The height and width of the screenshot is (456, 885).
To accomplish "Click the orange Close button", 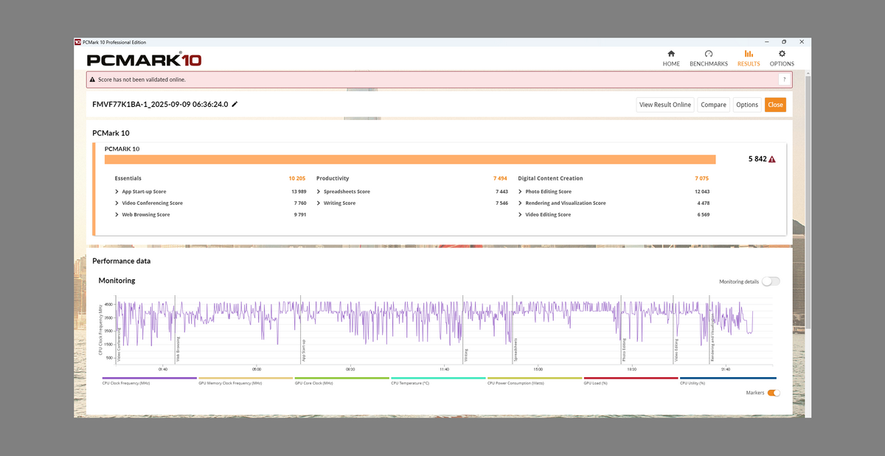I will coord(775,105).
